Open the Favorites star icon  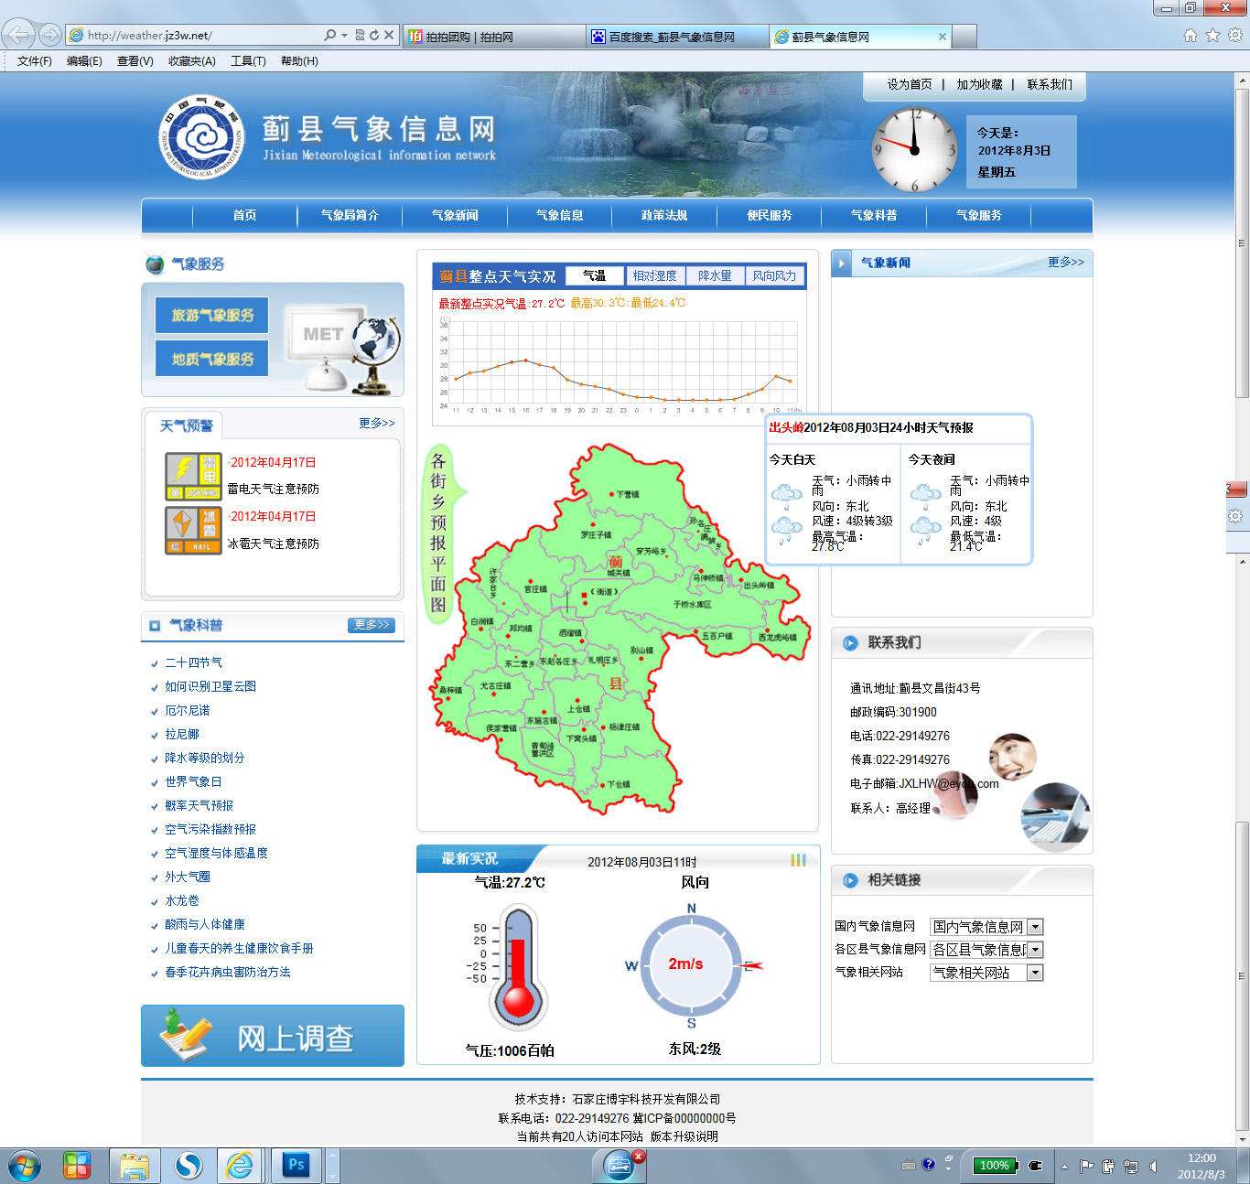(x=1212, y=35)
